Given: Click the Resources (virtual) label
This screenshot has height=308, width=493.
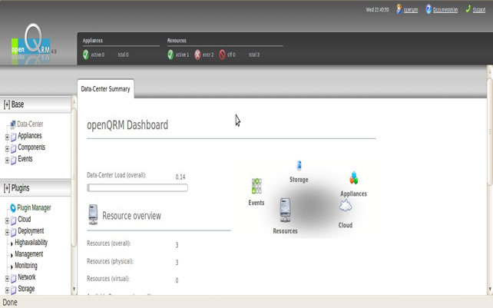Looking at the screenshot, I should pyautogui.click(x=108, y=279).
